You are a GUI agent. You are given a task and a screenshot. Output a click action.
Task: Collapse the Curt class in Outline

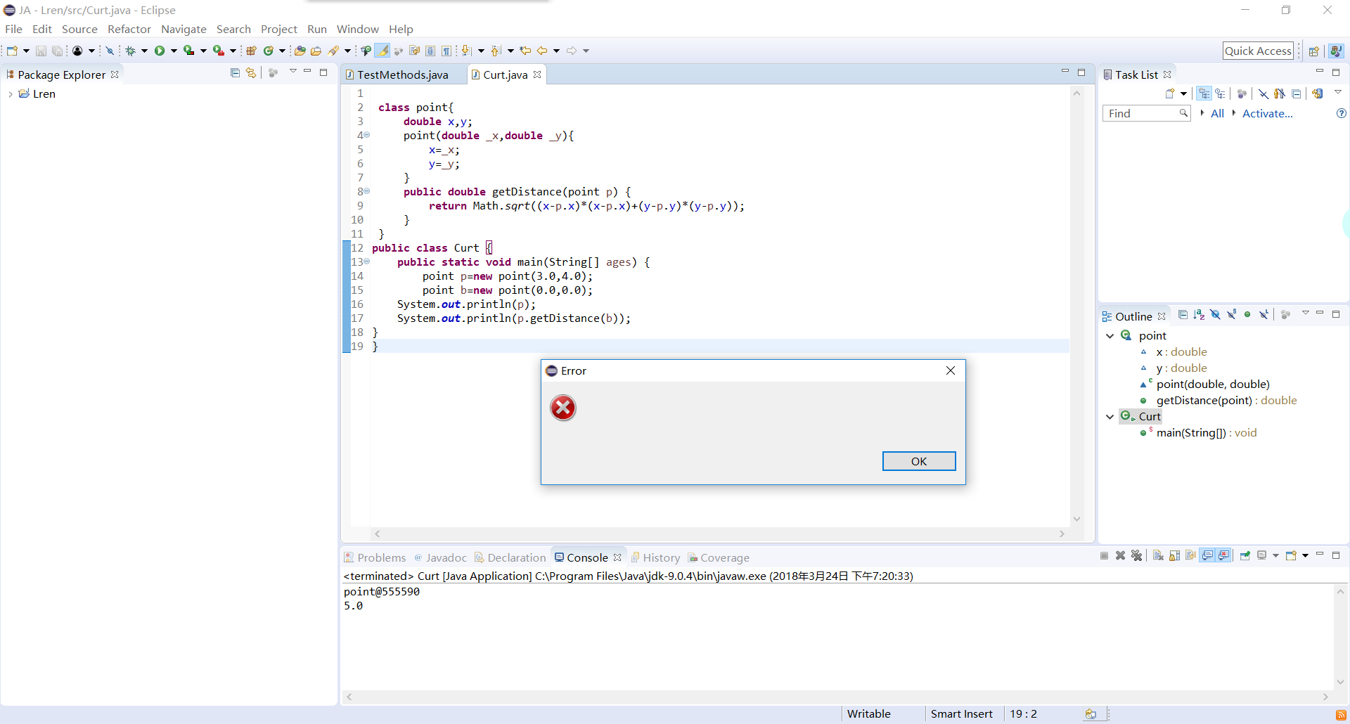pos(1110,417)
